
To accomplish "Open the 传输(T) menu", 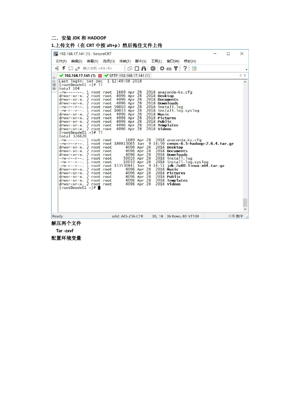I will (125, 61).
